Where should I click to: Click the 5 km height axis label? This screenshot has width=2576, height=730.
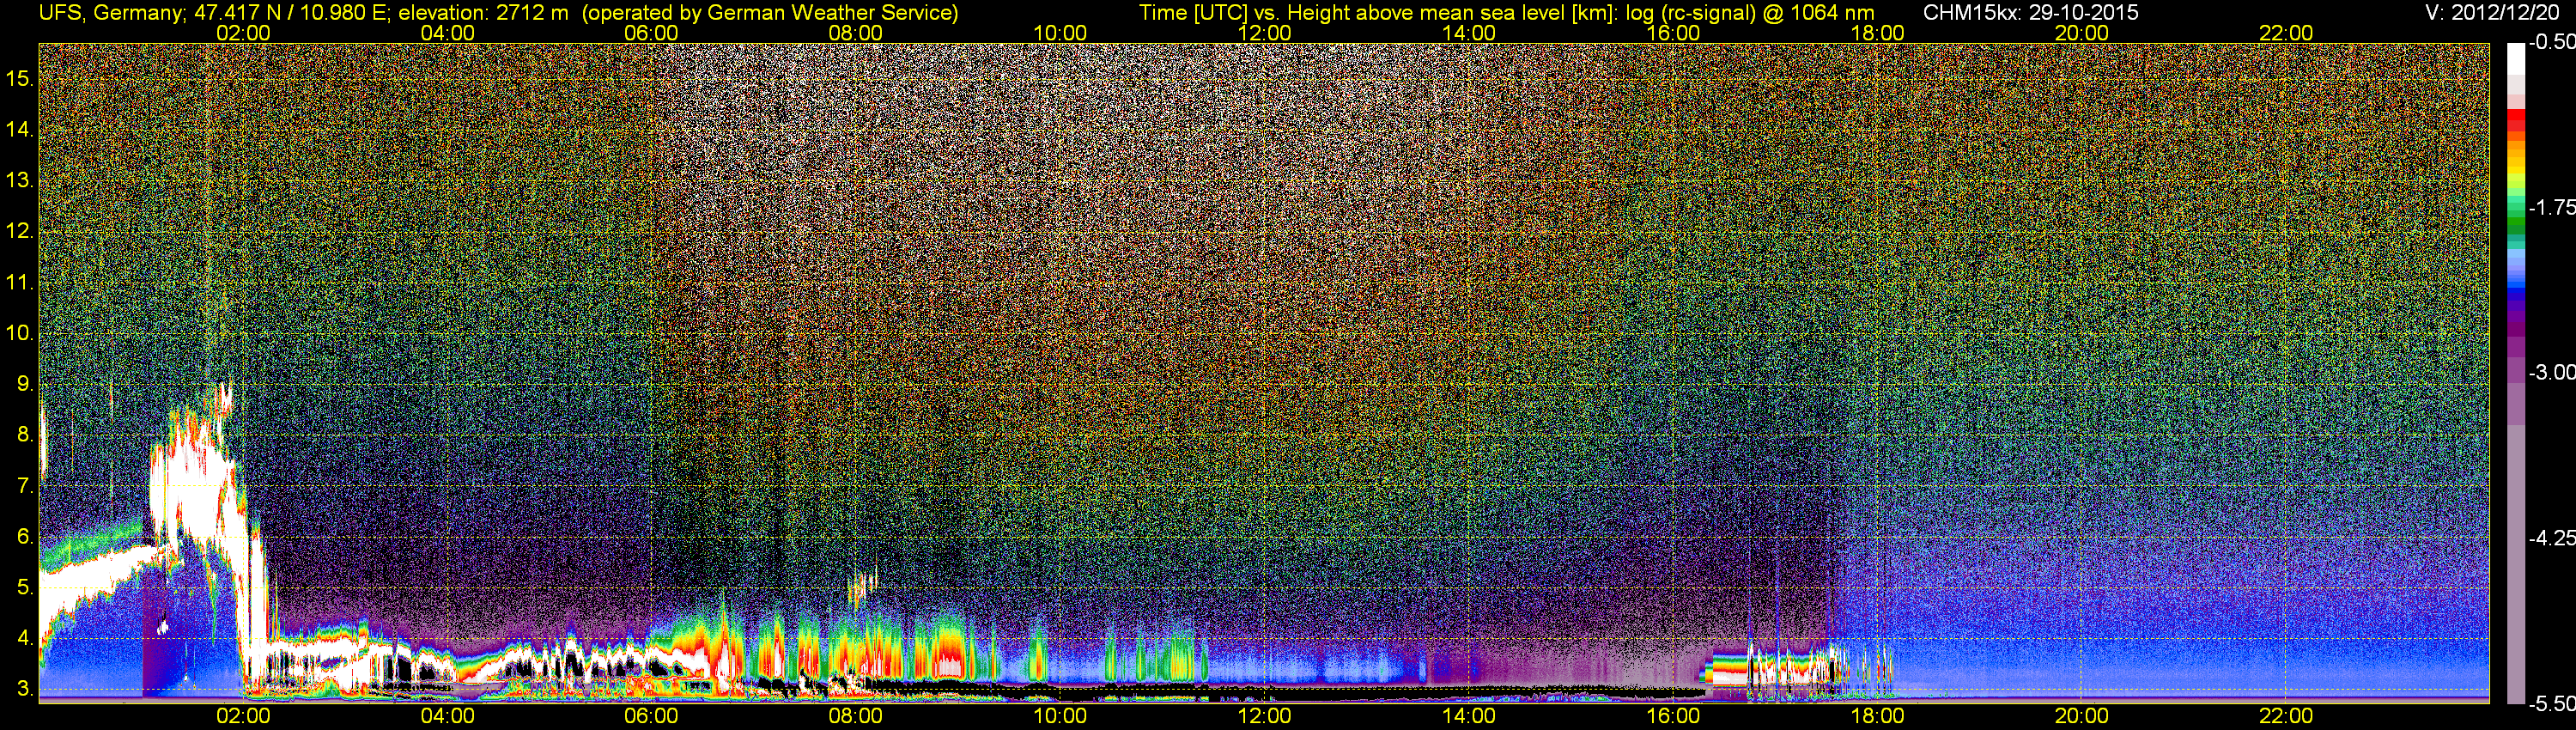tap(25, 588)
